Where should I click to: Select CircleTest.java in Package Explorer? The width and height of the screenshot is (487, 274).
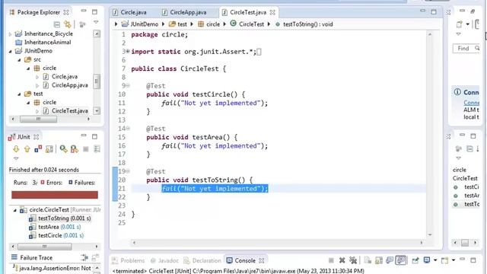(70, 111)
